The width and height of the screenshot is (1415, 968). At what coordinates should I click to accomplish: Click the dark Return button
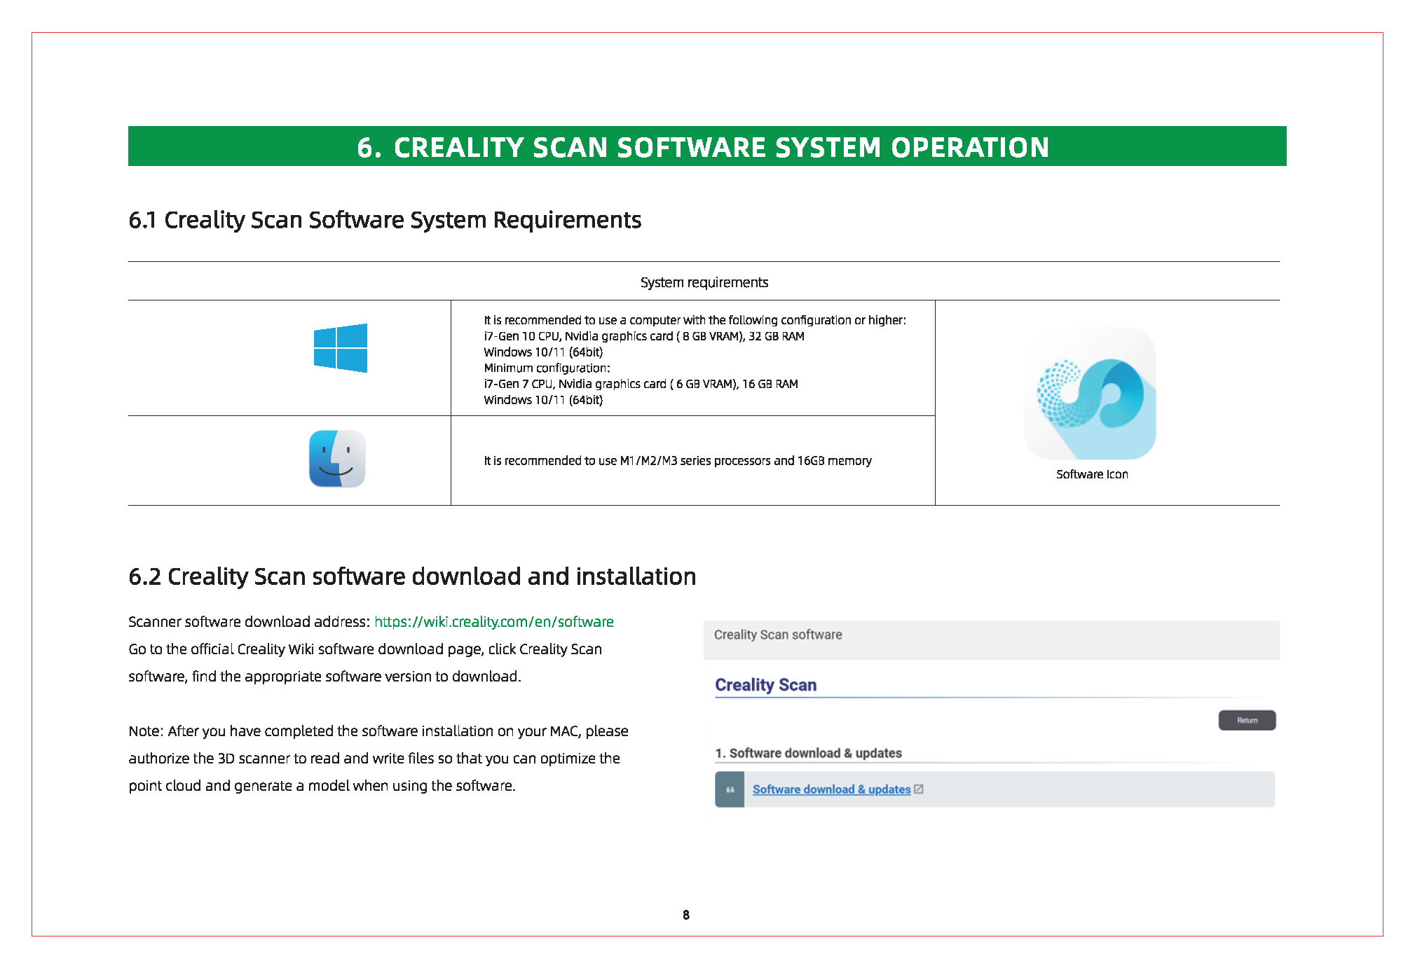tap(1247, 720)
